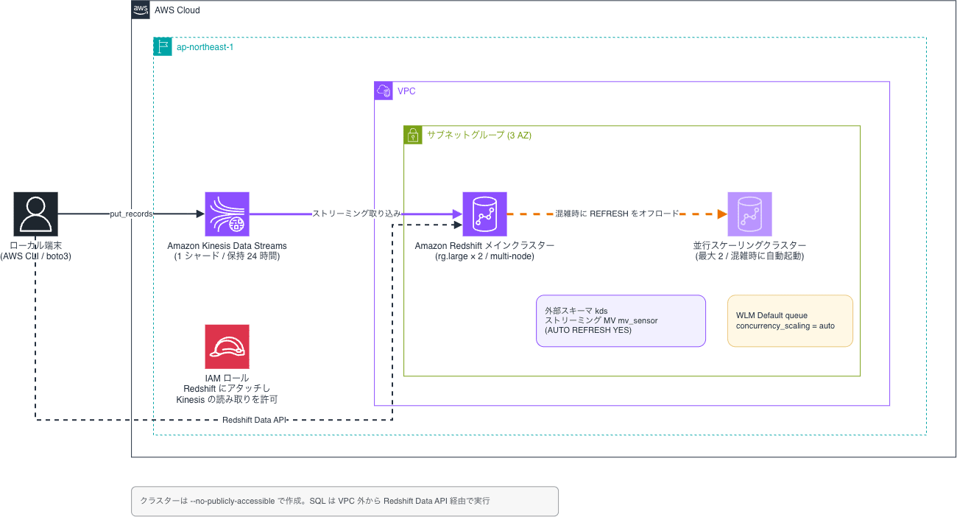Select the Amazon Redshift main cluster icon
This screenshot has width=957, height=517.
tap(484, 214)
